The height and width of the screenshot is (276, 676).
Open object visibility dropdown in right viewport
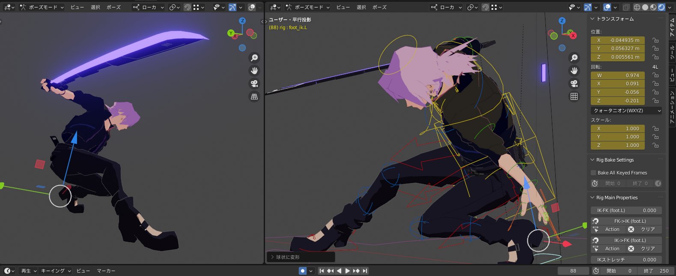coord(574,7)
